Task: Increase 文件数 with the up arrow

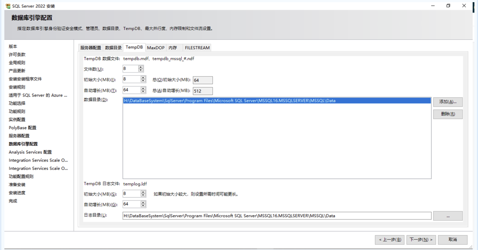Action: [x=141, y=67]
